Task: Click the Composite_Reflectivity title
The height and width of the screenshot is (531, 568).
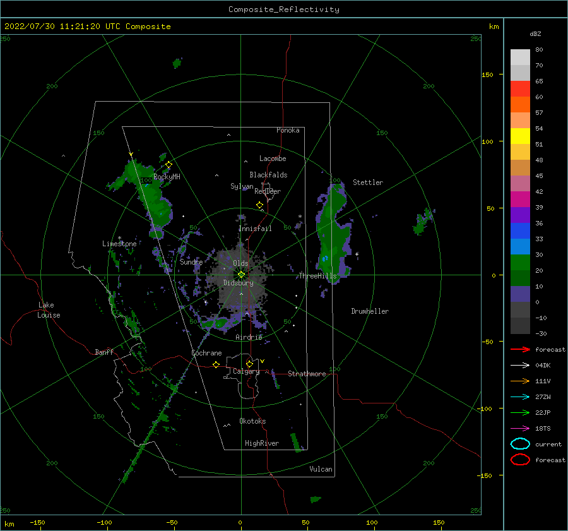Action: pos(284,9)
